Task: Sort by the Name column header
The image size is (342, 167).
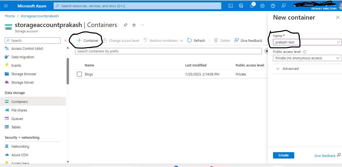Action: click(89, 65)
